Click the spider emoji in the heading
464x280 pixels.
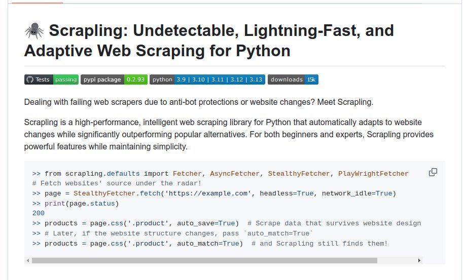(x=34, y=31)
